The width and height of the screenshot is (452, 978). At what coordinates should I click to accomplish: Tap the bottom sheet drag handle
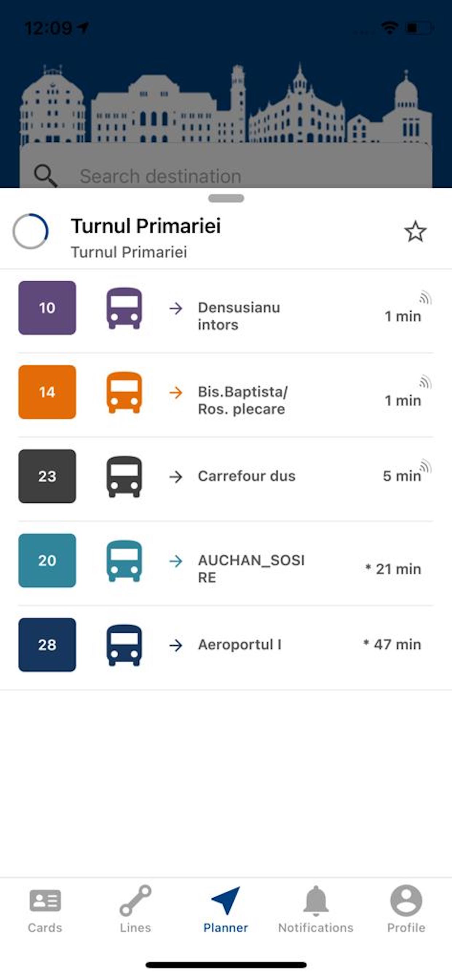[226, 199]
